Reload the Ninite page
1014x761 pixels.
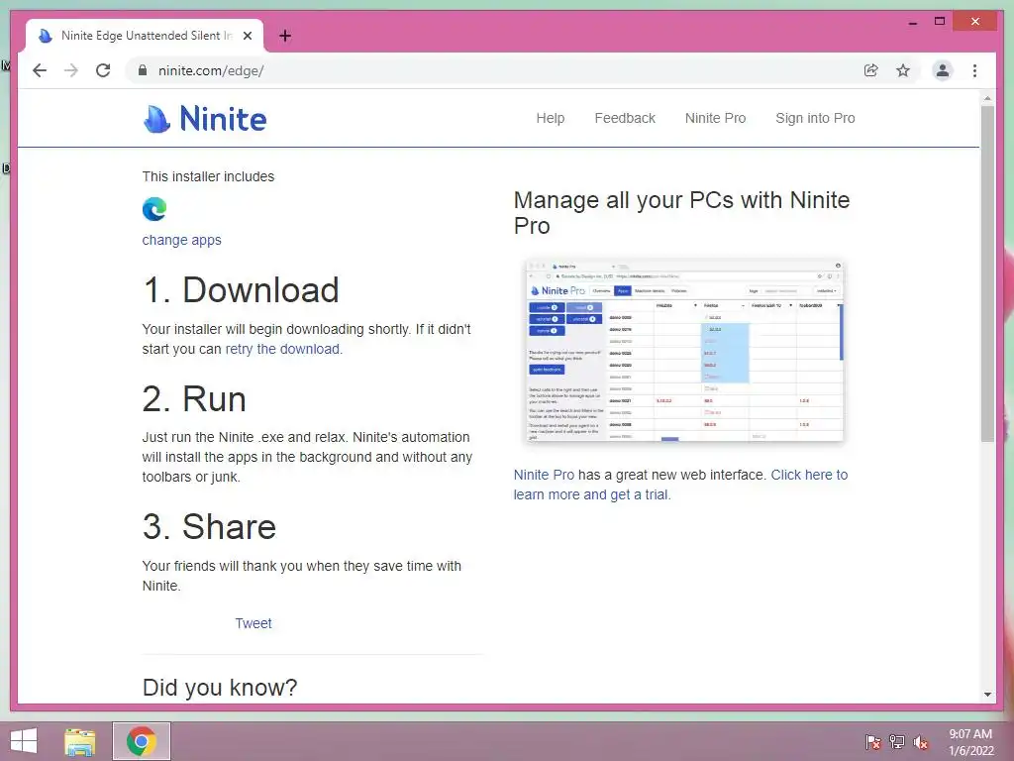103,70
